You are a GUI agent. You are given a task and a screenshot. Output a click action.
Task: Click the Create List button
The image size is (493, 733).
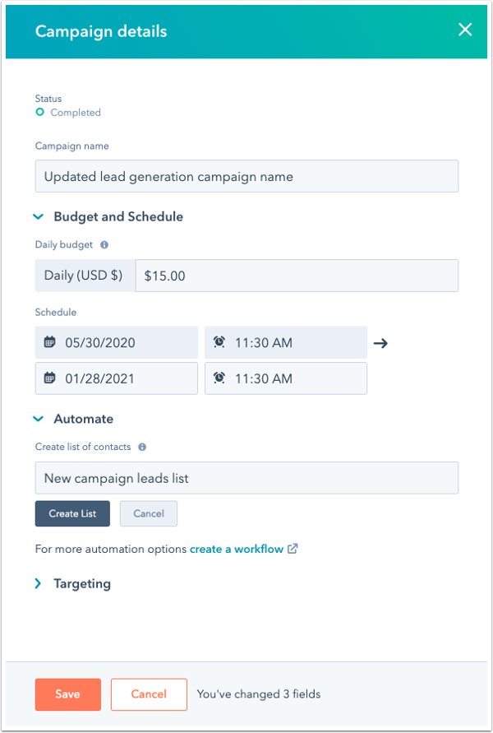tap(72, 513)
